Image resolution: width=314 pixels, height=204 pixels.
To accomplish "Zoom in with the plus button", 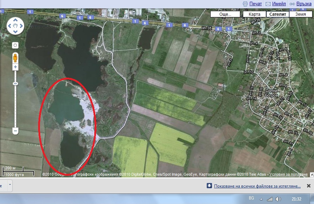I will 15,66.
